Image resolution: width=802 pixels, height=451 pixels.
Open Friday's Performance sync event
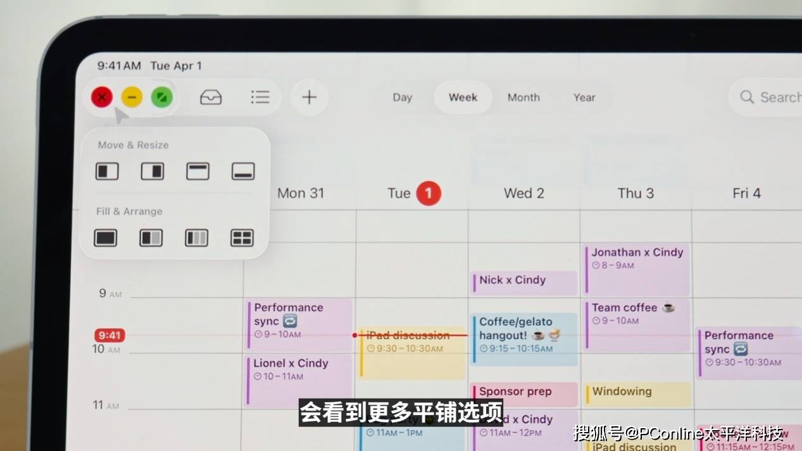pos(749,353)
